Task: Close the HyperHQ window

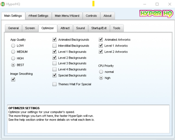Action: [x=170, y=4]
